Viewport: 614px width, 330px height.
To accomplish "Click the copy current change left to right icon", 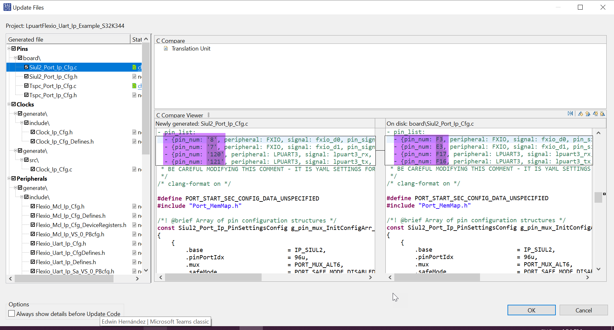I will pyautogui.click(x=595, y=114).
